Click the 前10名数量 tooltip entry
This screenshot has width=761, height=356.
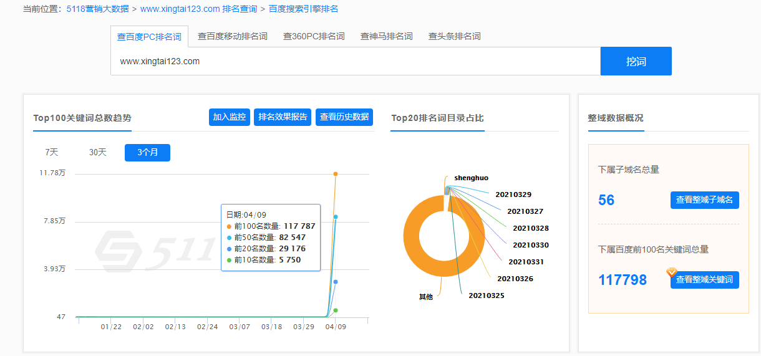264,260
